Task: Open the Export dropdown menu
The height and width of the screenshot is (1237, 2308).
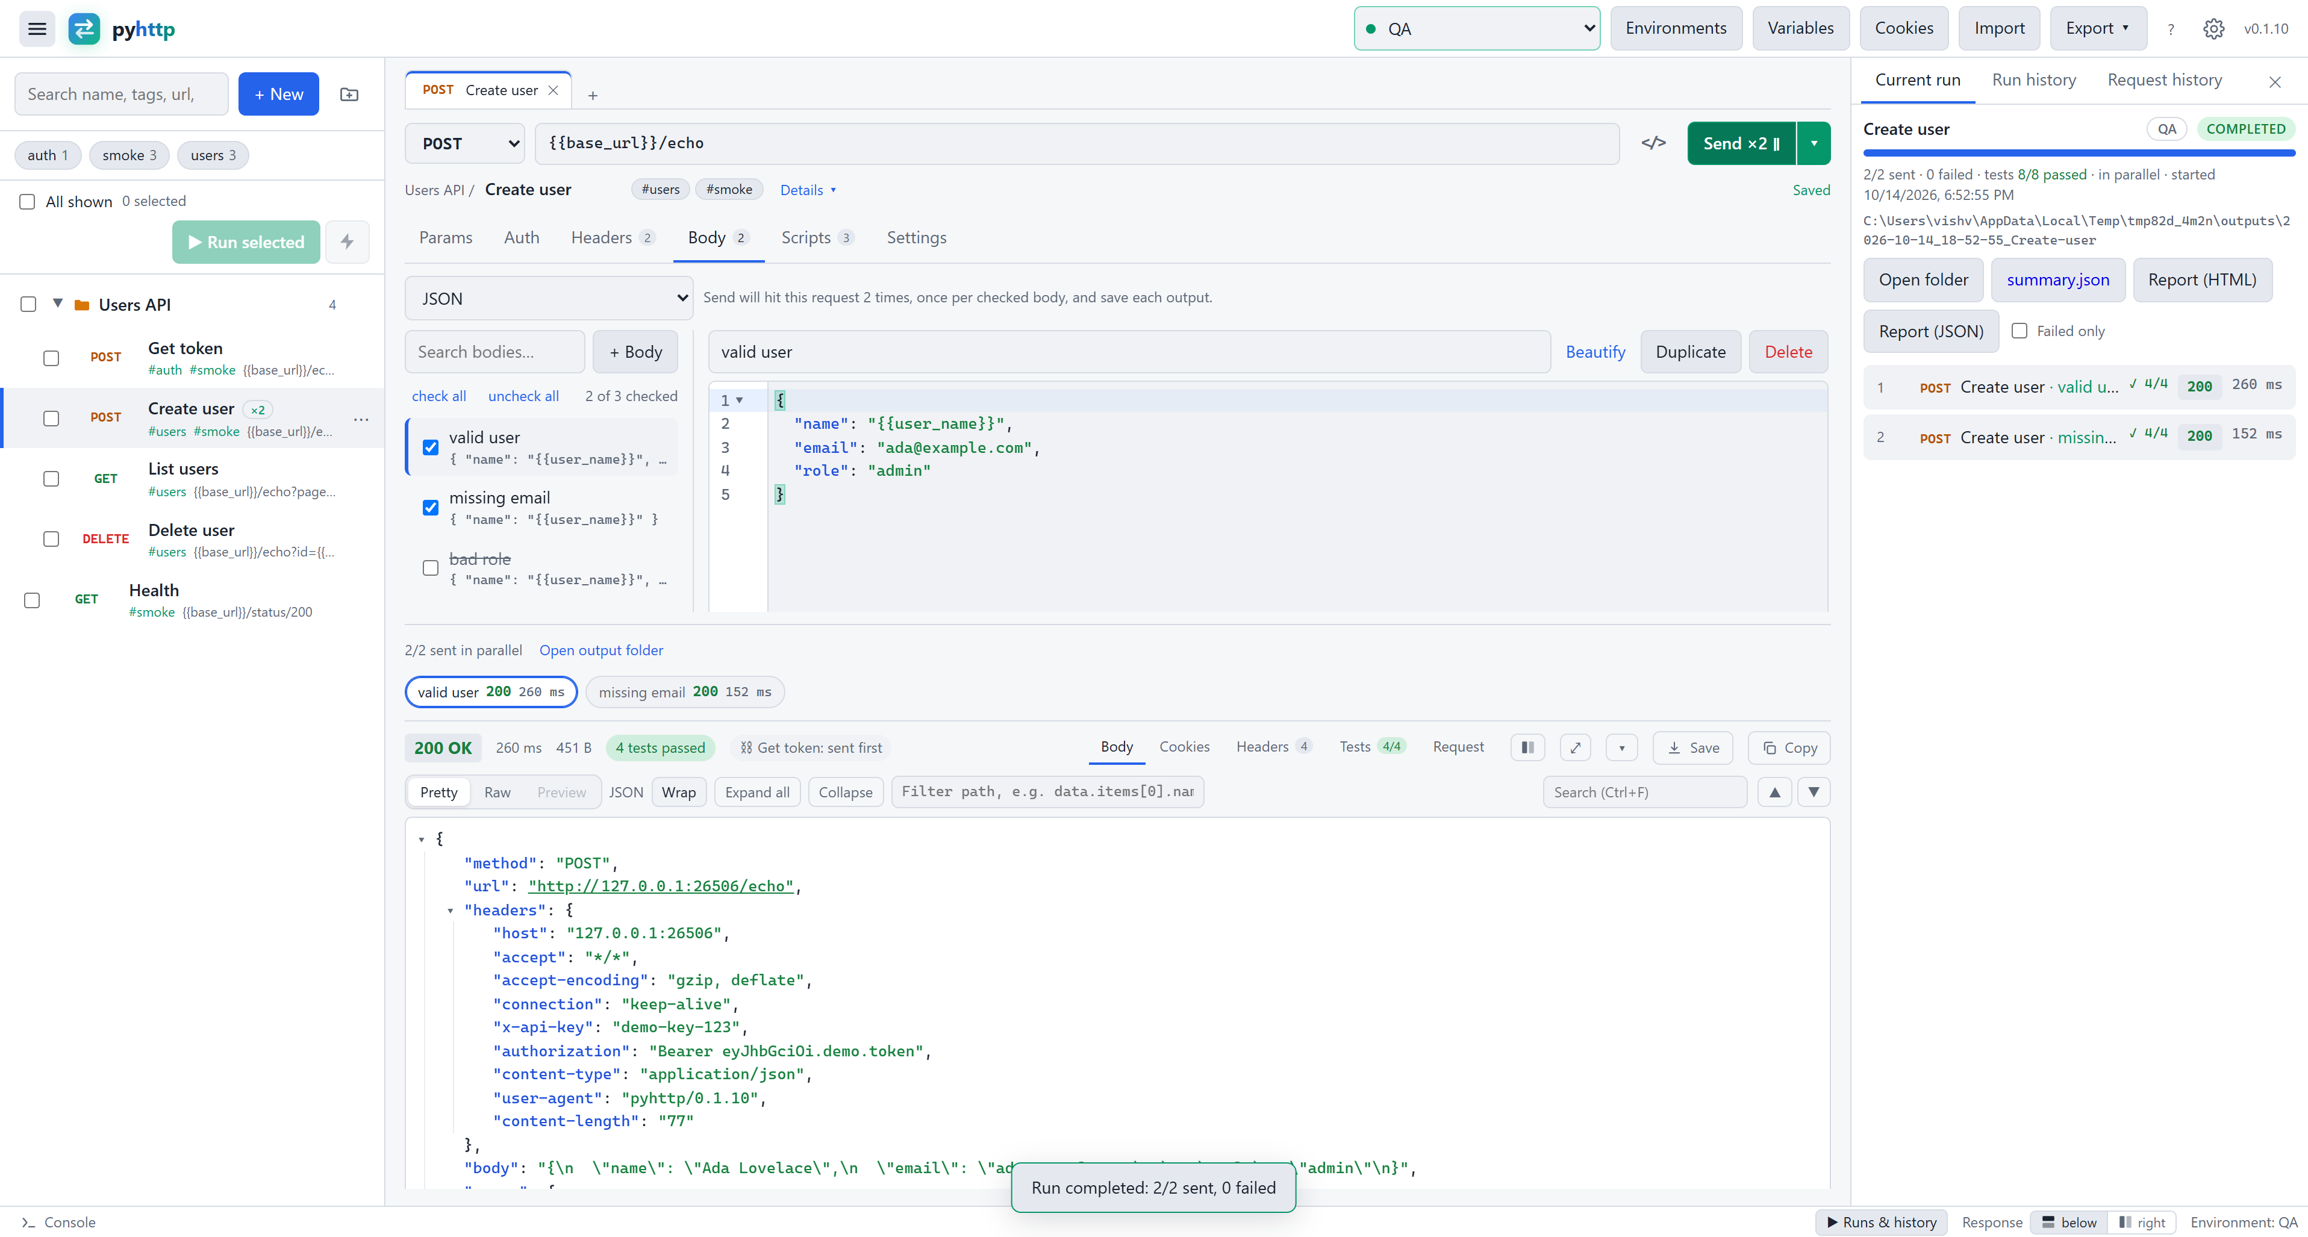Action: (x=2097, y=29)
